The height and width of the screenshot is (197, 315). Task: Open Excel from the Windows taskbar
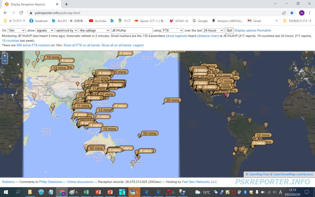(x=86, y=192)
